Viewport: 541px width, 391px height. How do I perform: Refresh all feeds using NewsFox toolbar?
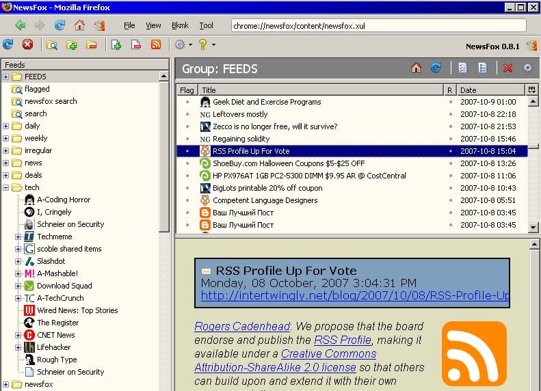8,44
